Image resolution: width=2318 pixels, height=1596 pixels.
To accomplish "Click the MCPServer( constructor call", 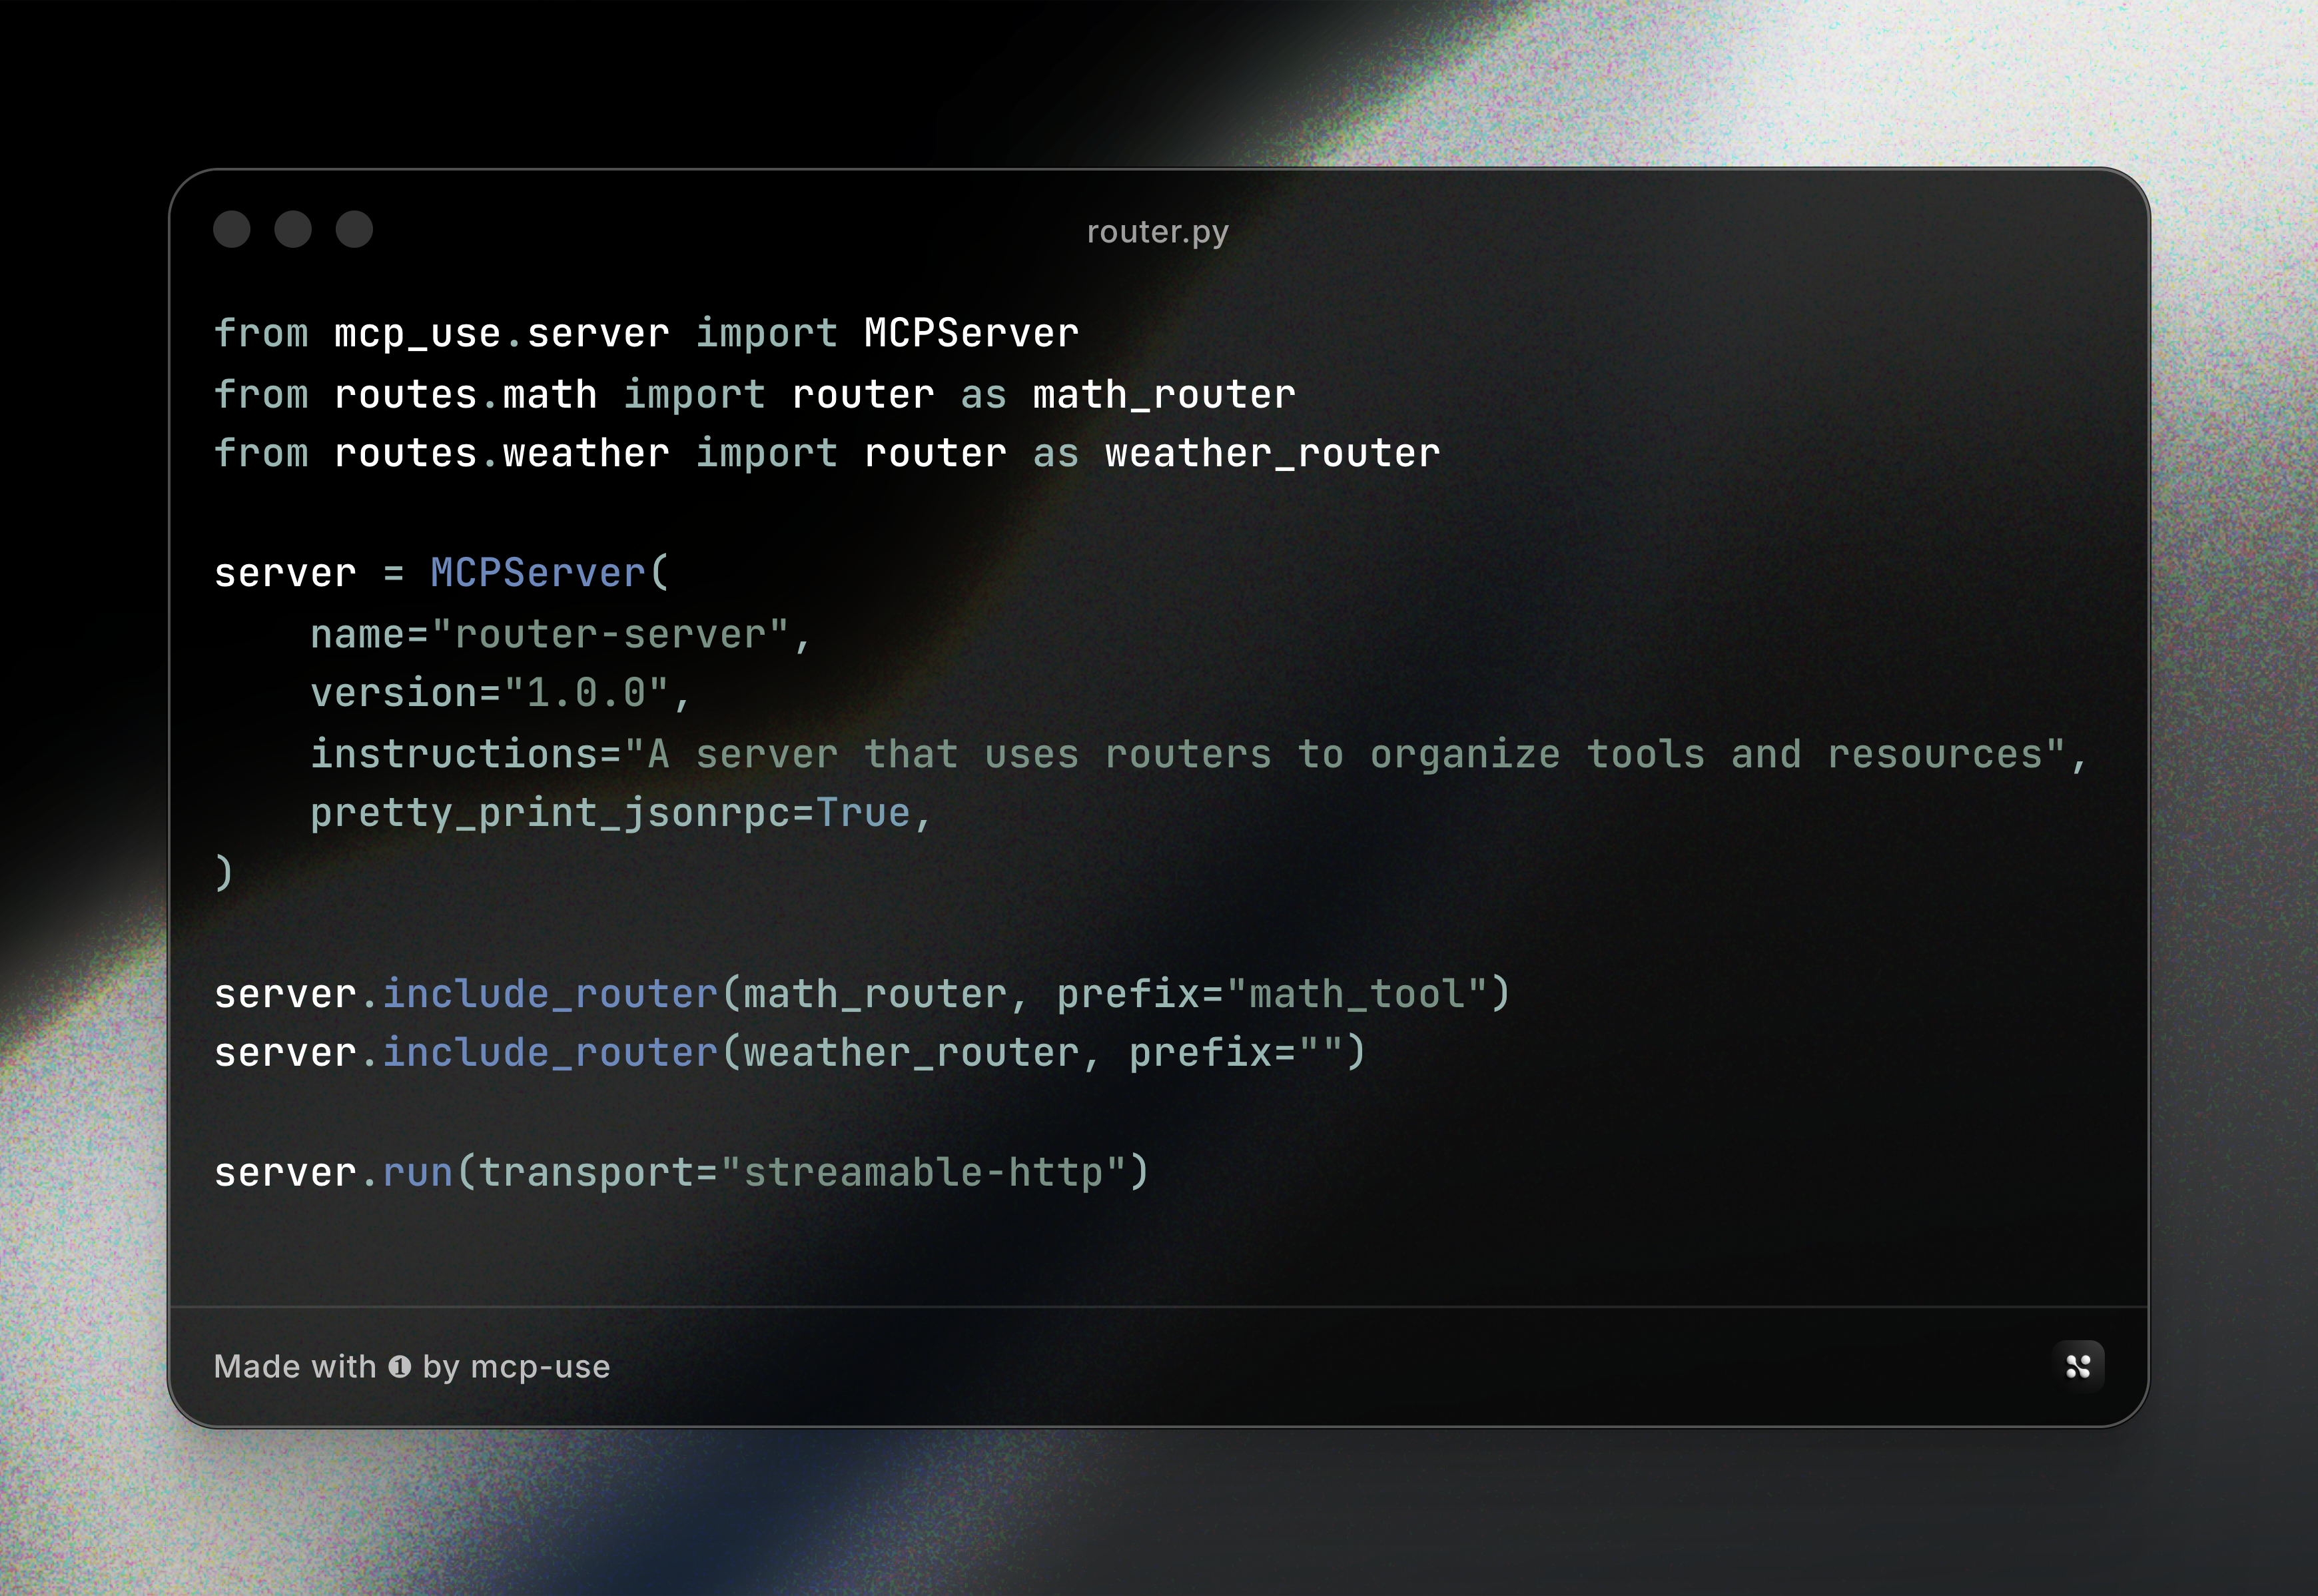I will coord(548,573).
